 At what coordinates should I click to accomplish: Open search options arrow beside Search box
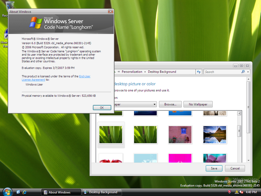248,72
